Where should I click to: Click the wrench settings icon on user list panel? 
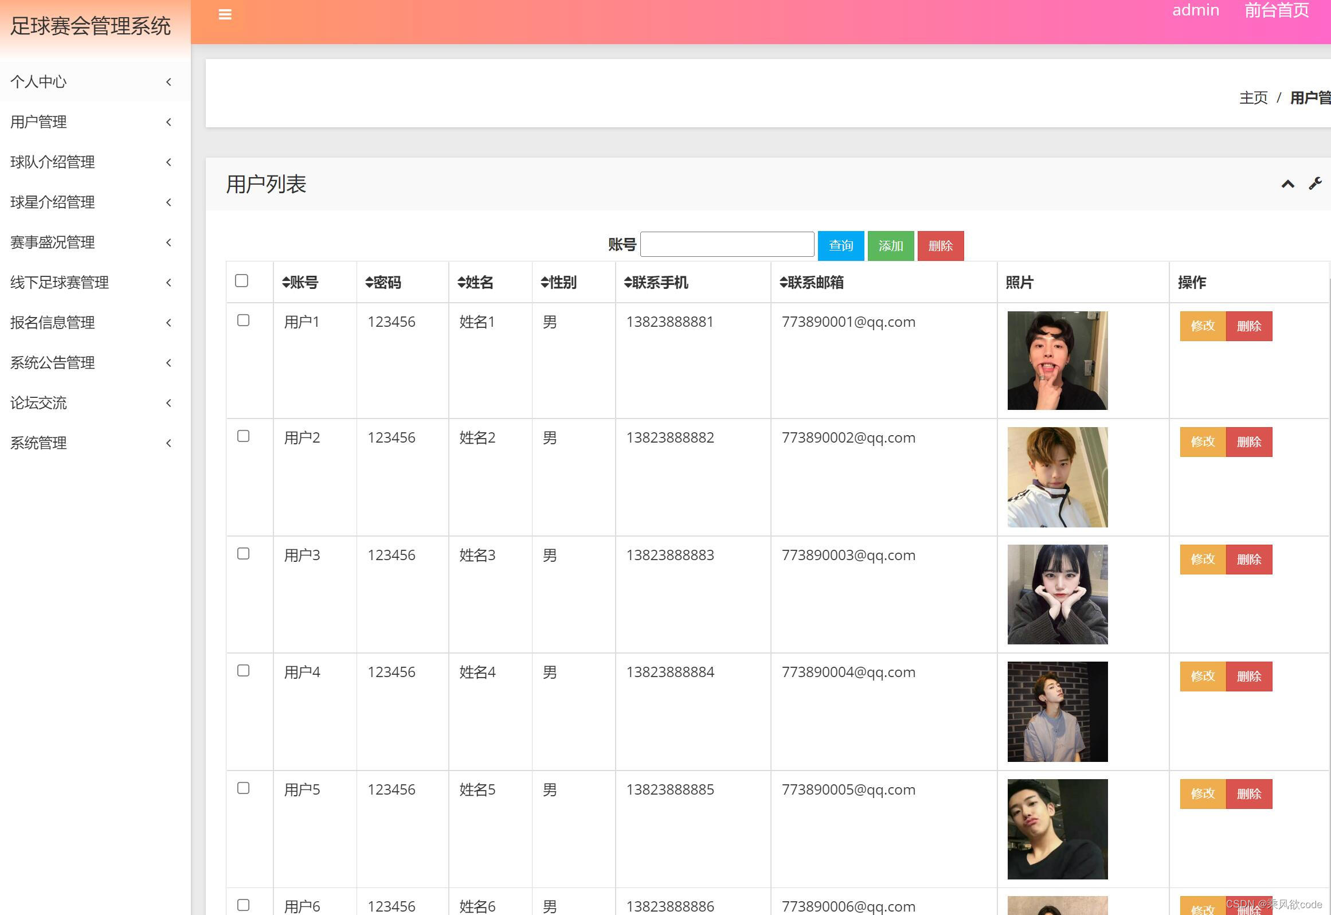(1314, 183)
